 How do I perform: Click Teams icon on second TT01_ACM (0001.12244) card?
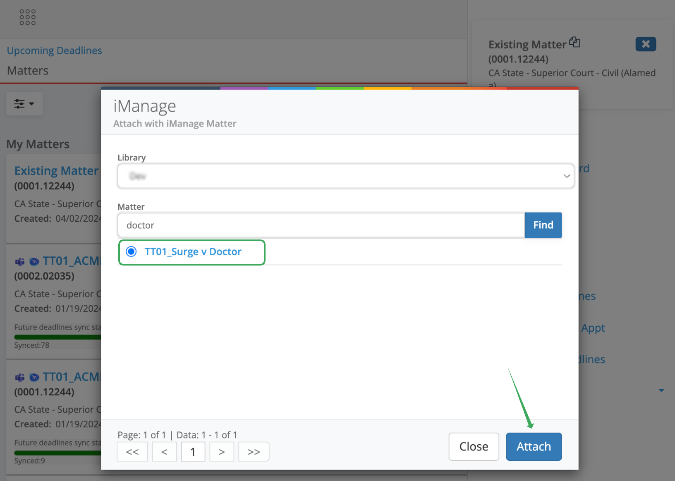(20, 377)
